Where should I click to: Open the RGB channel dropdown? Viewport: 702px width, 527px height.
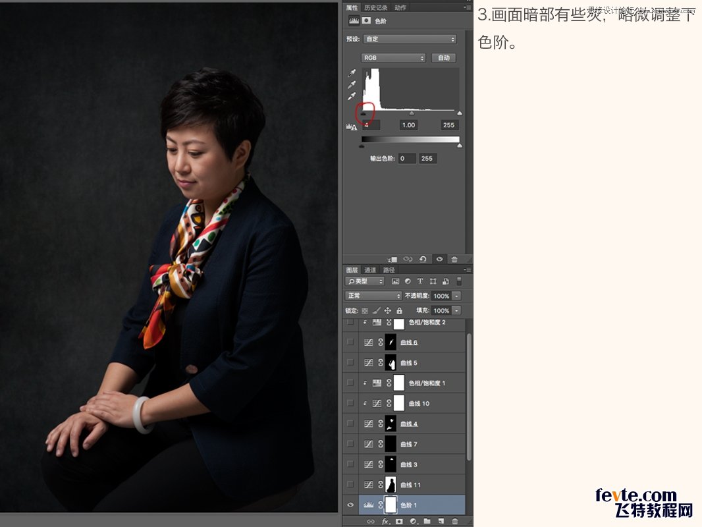point(393,58)
